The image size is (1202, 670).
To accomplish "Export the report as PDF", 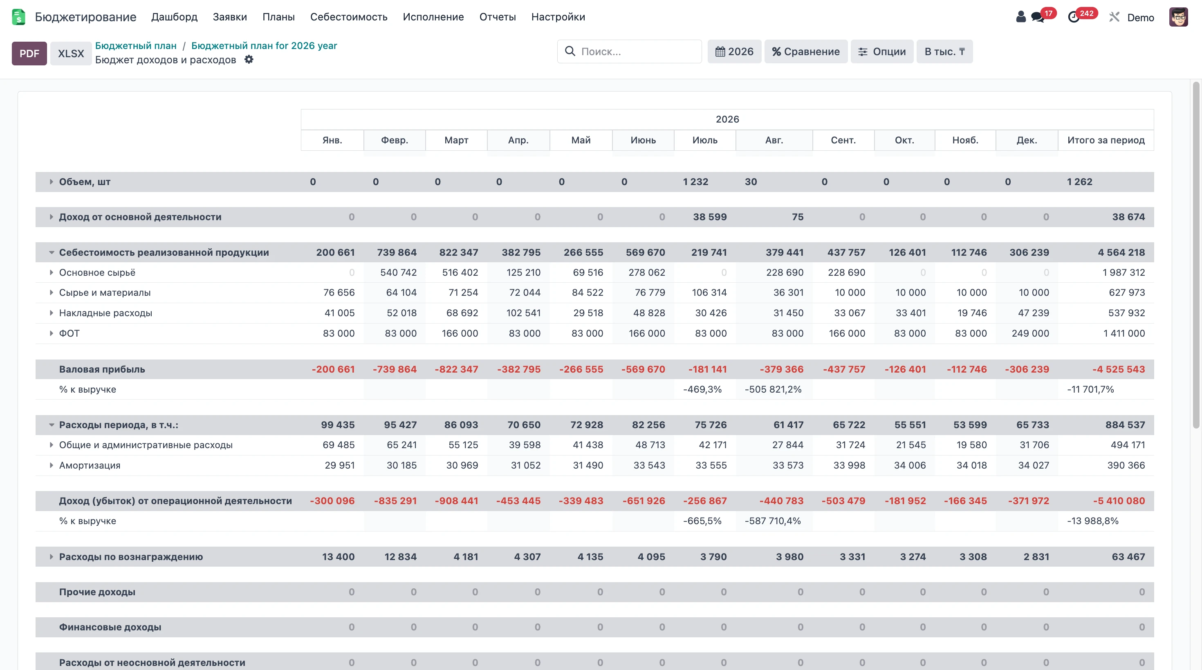I will tap(29, 53).
